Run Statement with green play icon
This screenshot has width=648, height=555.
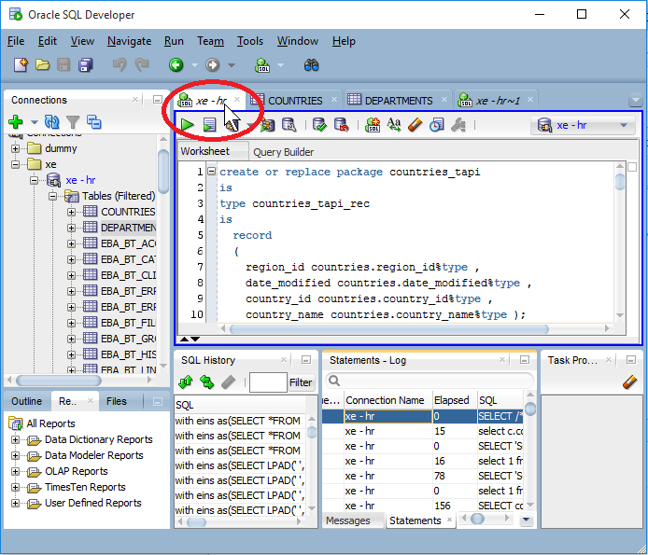pyautogui.click(x=187, y=124)
